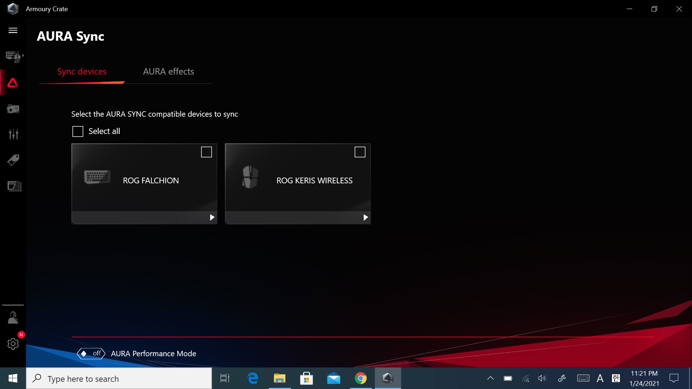This screenshot has width=692, height=389.
Task: Tick the ROG FALCHION device checkbox
Action: (206, 152)
